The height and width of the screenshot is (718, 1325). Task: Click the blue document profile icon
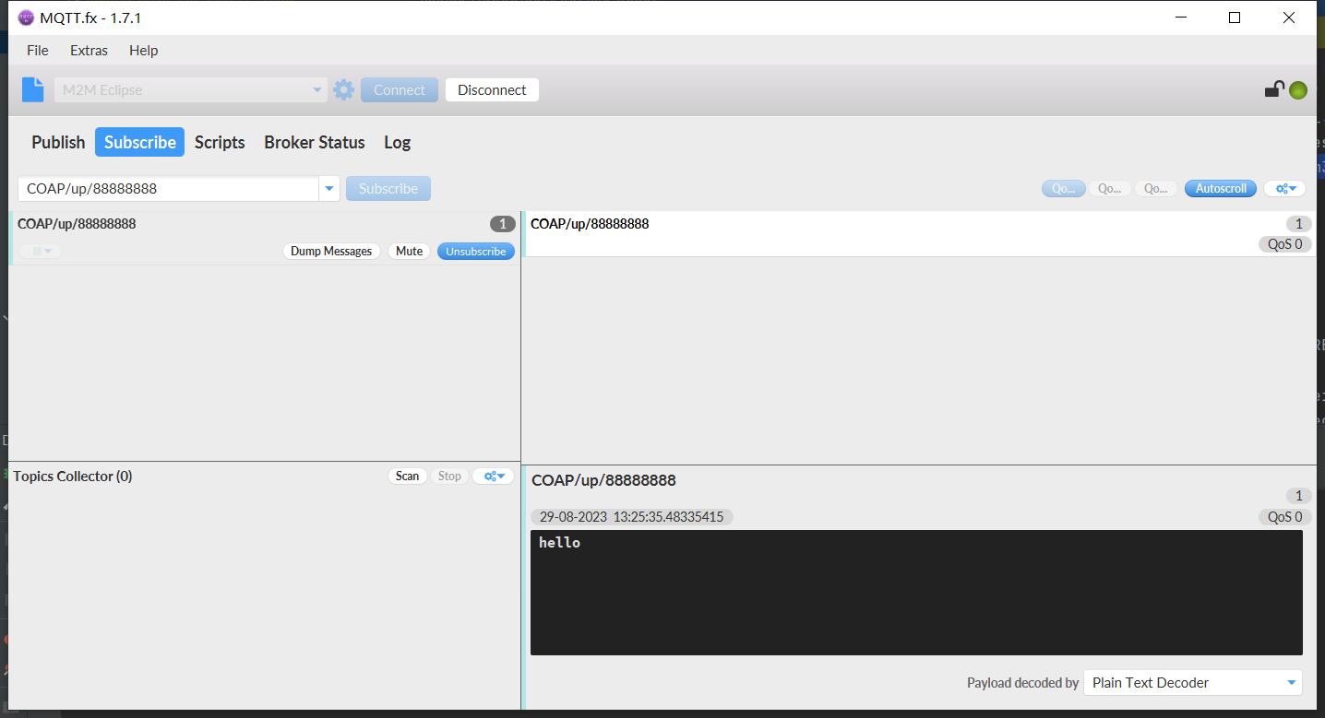(32, 89)
